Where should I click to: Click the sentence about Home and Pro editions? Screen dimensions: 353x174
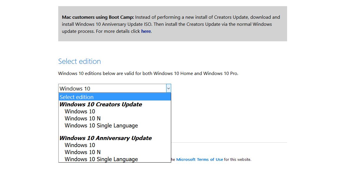coord(148,73)
